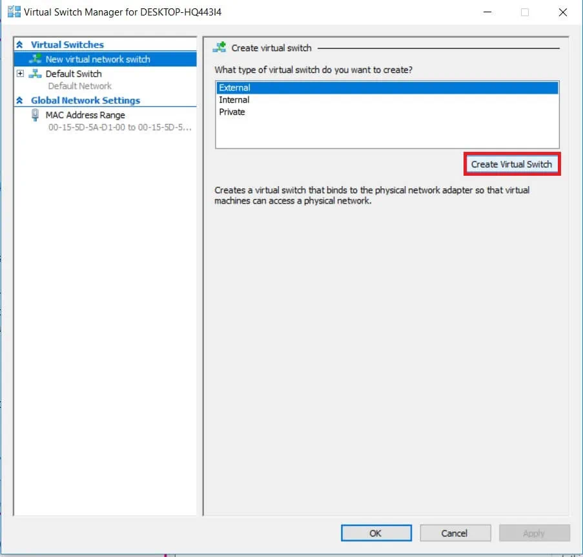
Task: Open the Default Switch entry label
Action: tap(74, 74)
